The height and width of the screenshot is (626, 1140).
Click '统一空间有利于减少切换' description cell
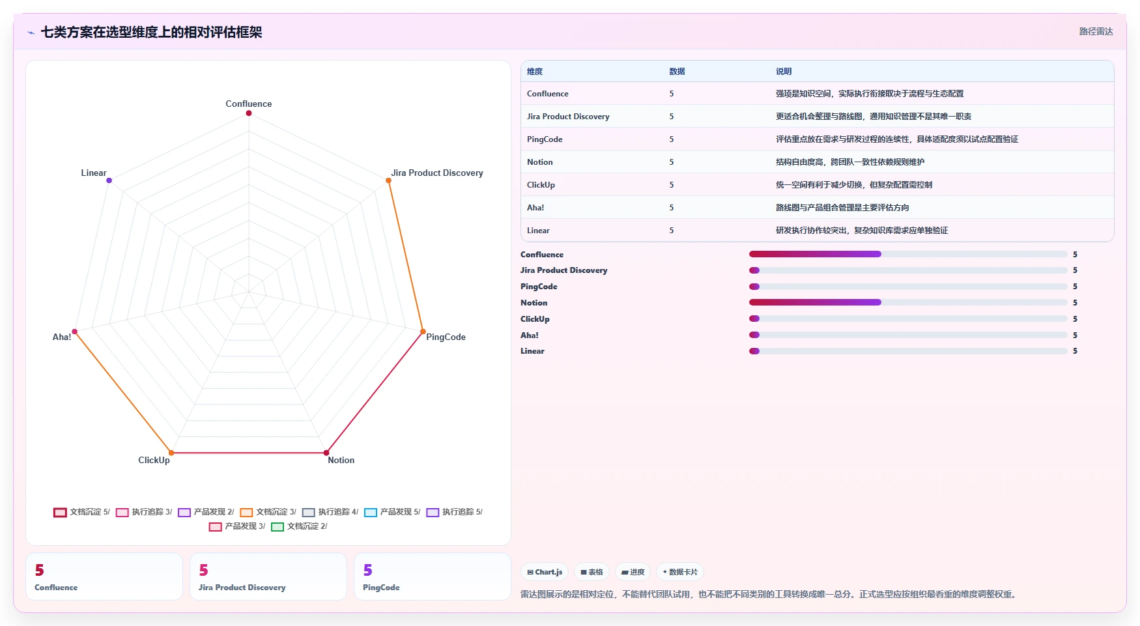(x=854, y=185)
